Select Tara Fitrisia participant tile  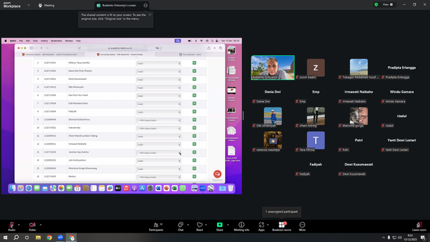pos(316,140)
